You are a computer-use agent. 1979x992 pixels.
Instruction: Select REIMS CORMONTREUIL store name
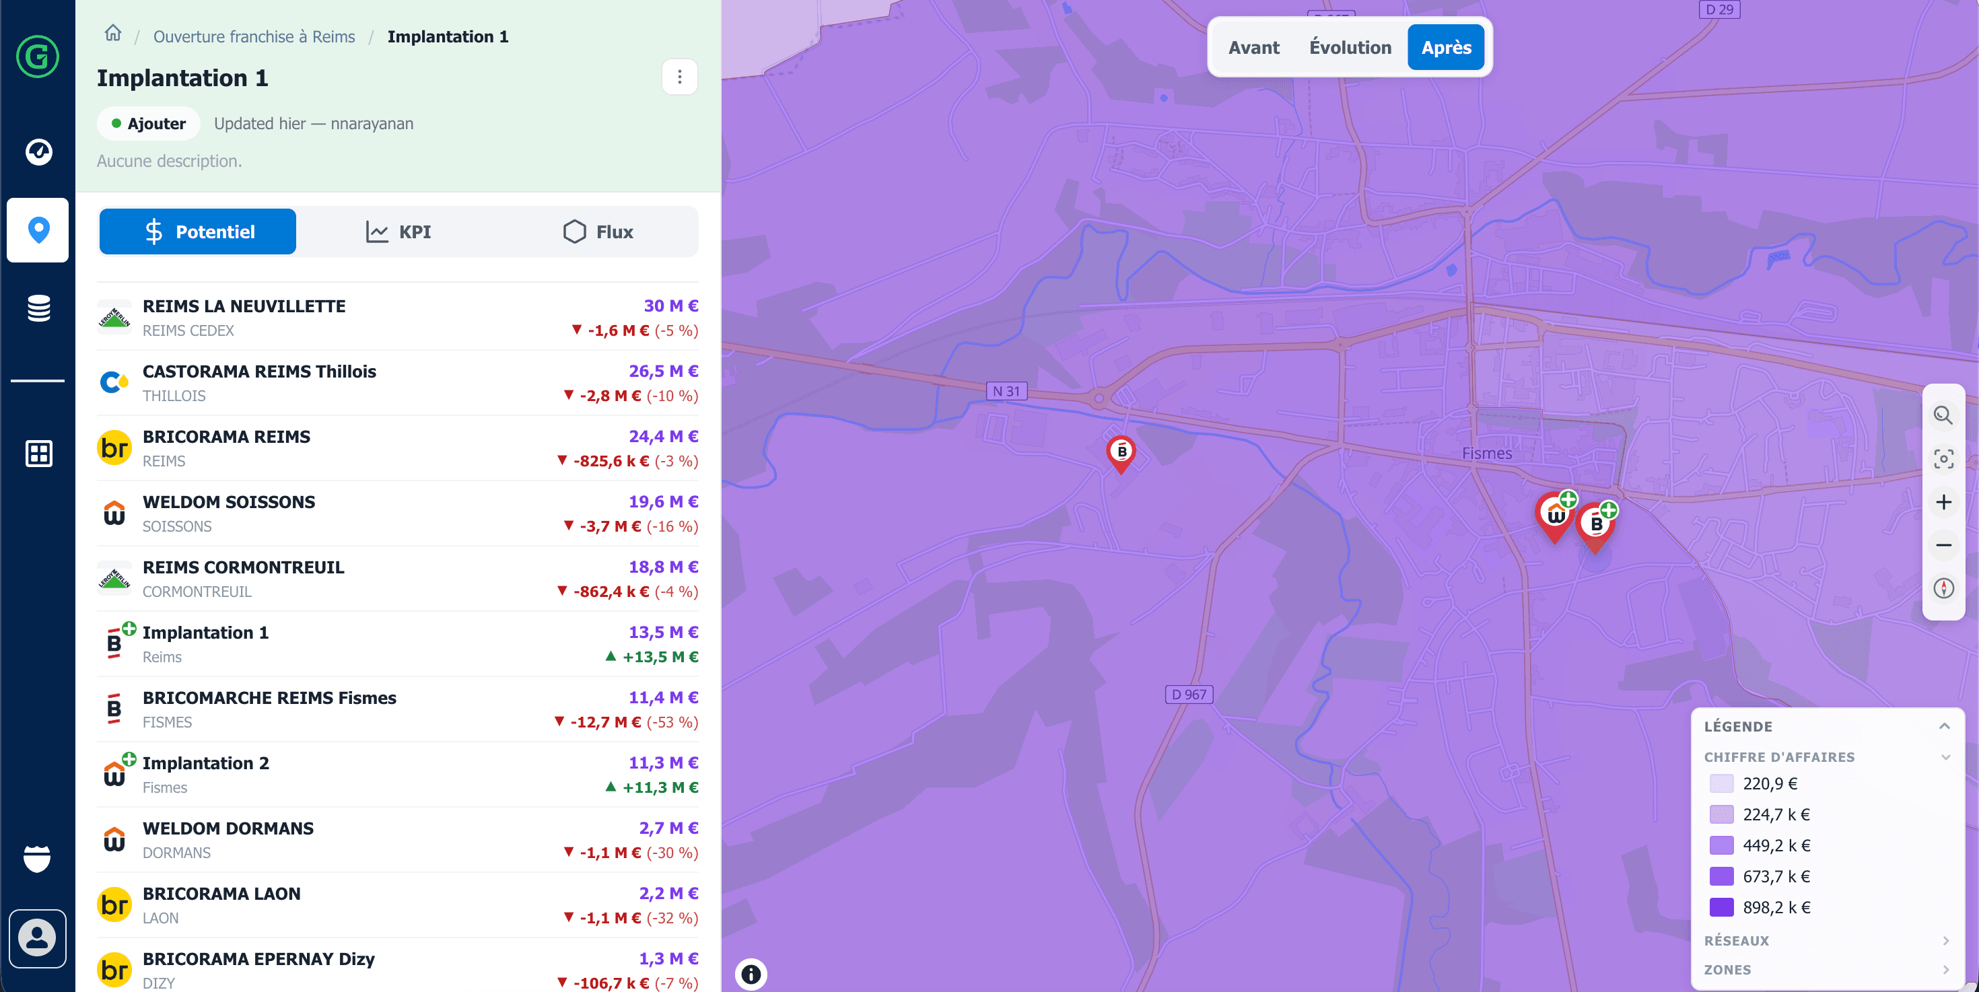244,567
